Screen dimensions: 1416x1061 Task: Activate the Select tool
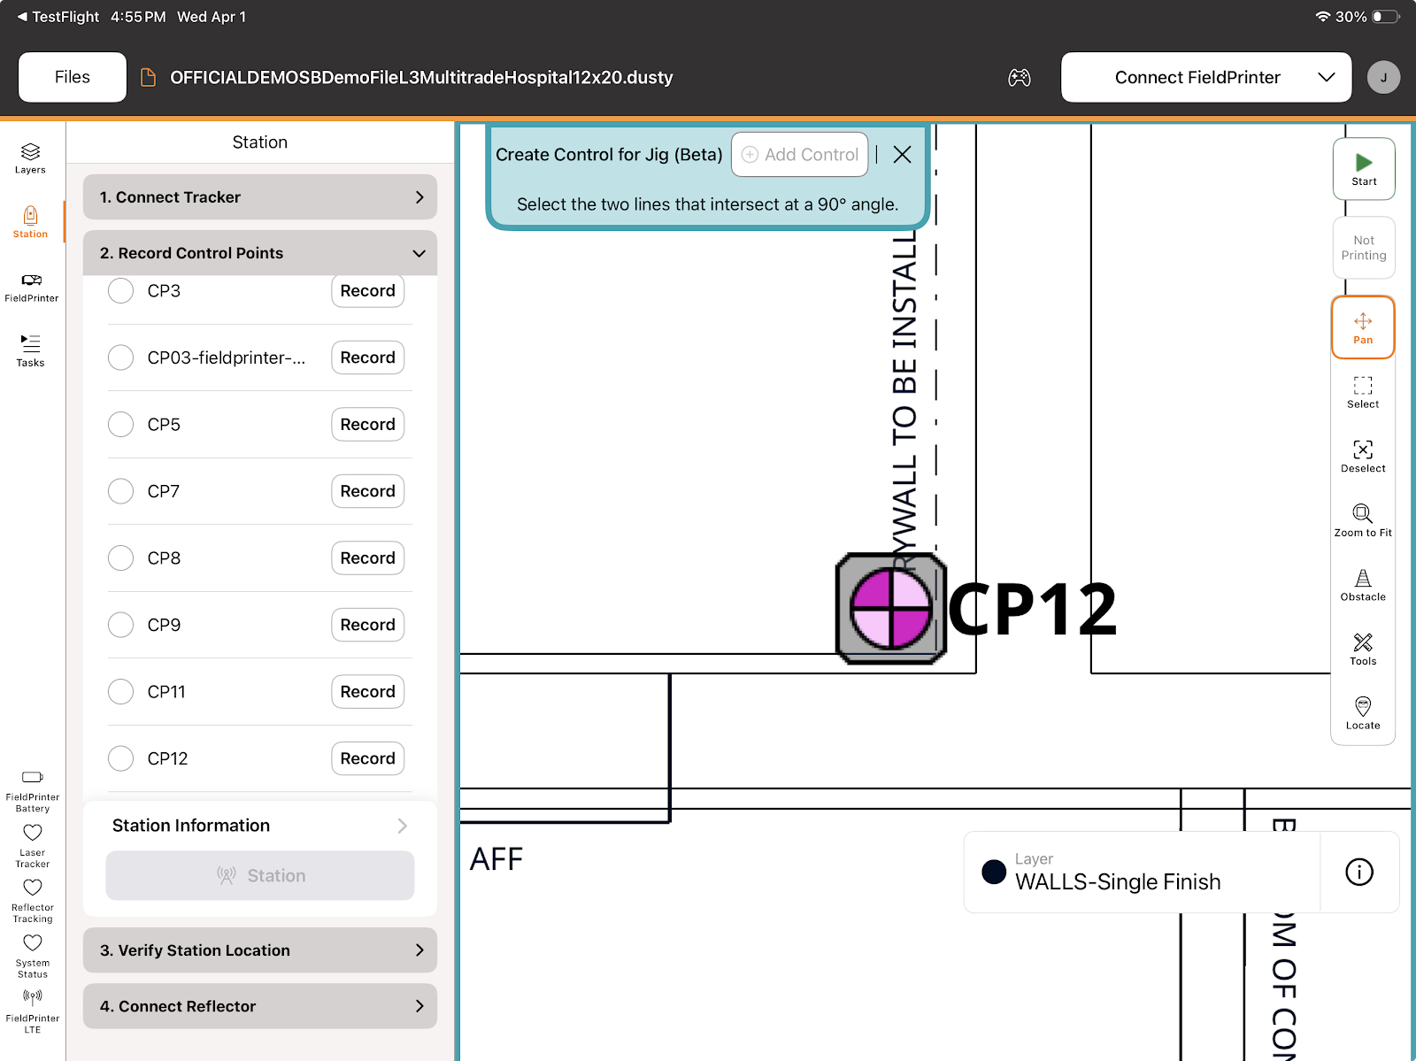(x=1363, y=392)
